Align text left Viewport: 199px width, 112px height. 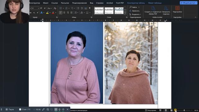pos(61,13)
